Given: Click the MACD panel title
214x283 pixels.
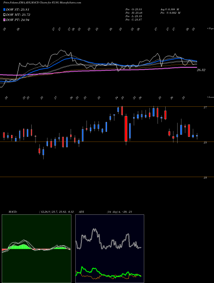Looking at the screenshot, I should point(12,212).
